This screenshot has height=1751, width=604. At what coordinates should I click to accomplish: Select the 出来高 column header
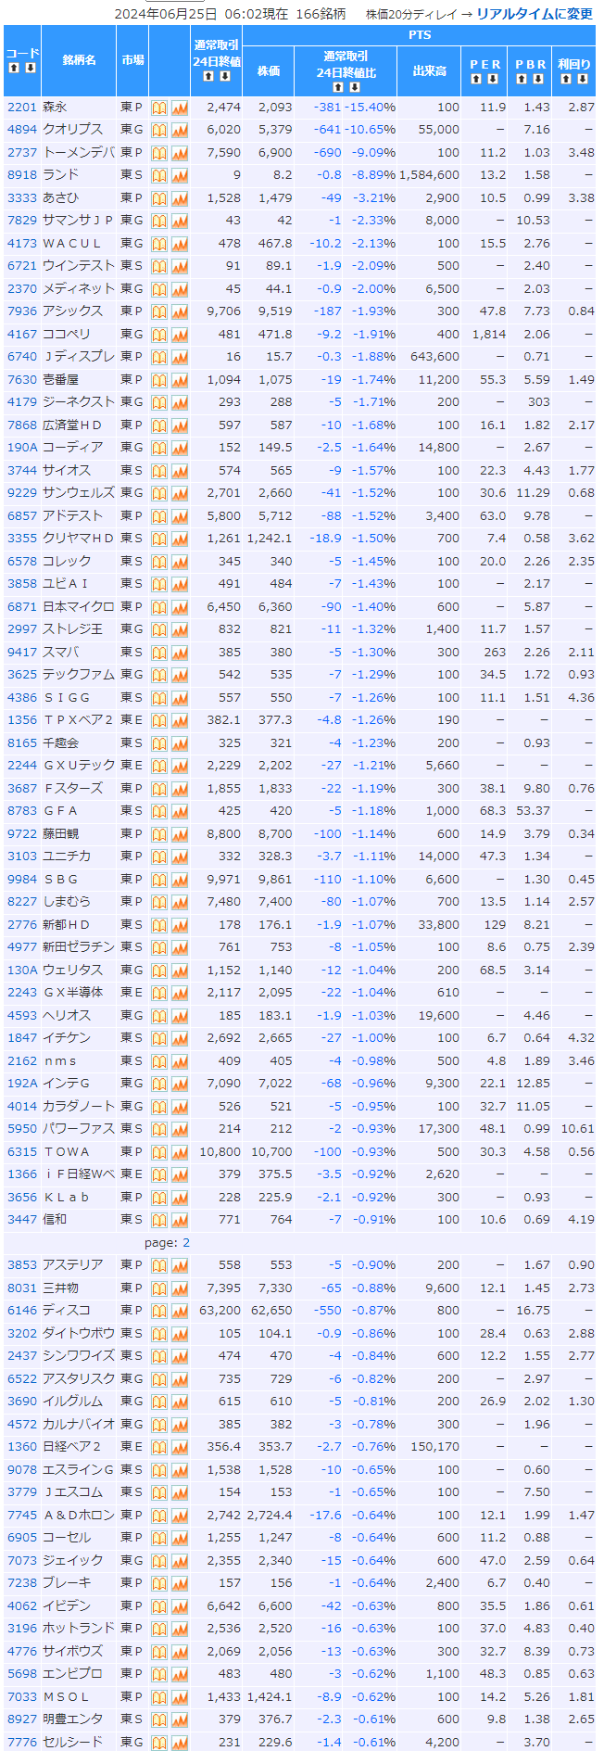[429, 70]
